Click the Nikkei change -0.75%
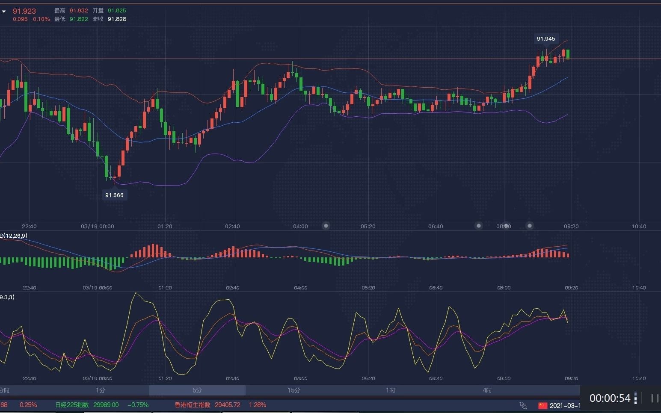The height and width of the screenshot is (413, 661). click(138, 405)
